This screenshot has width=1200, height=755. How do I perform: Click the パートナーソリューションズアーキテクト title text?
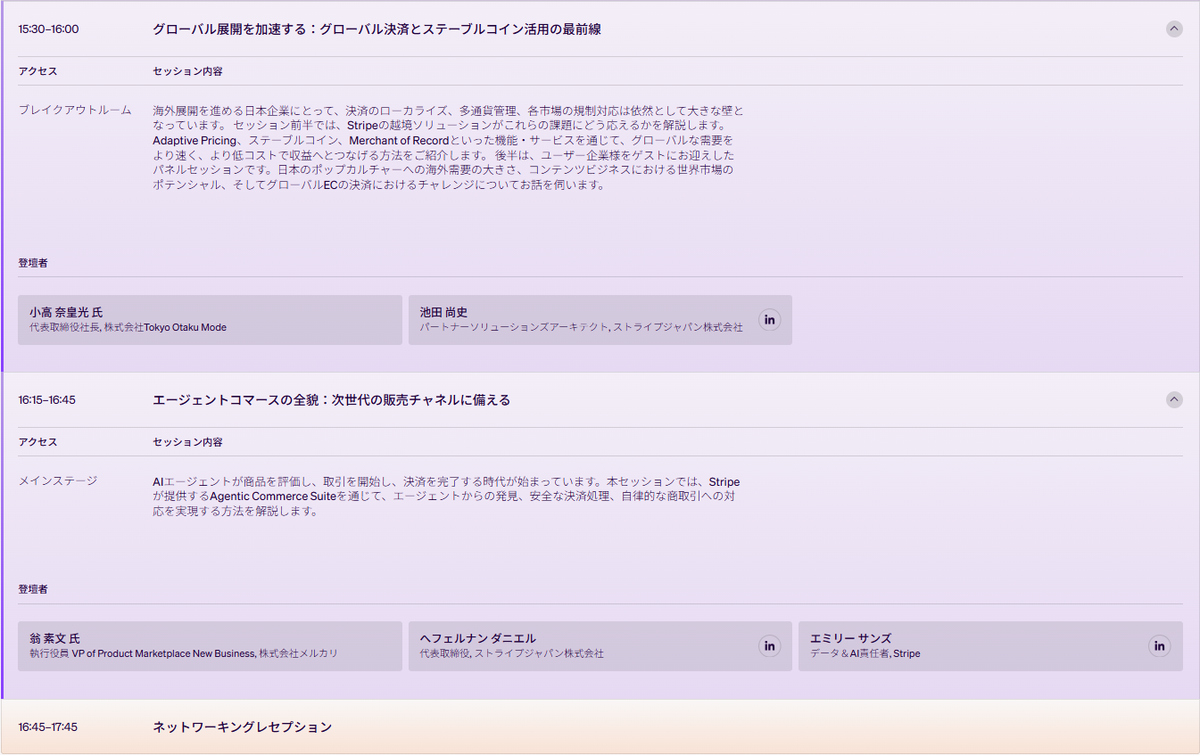(x=514, y=327)
